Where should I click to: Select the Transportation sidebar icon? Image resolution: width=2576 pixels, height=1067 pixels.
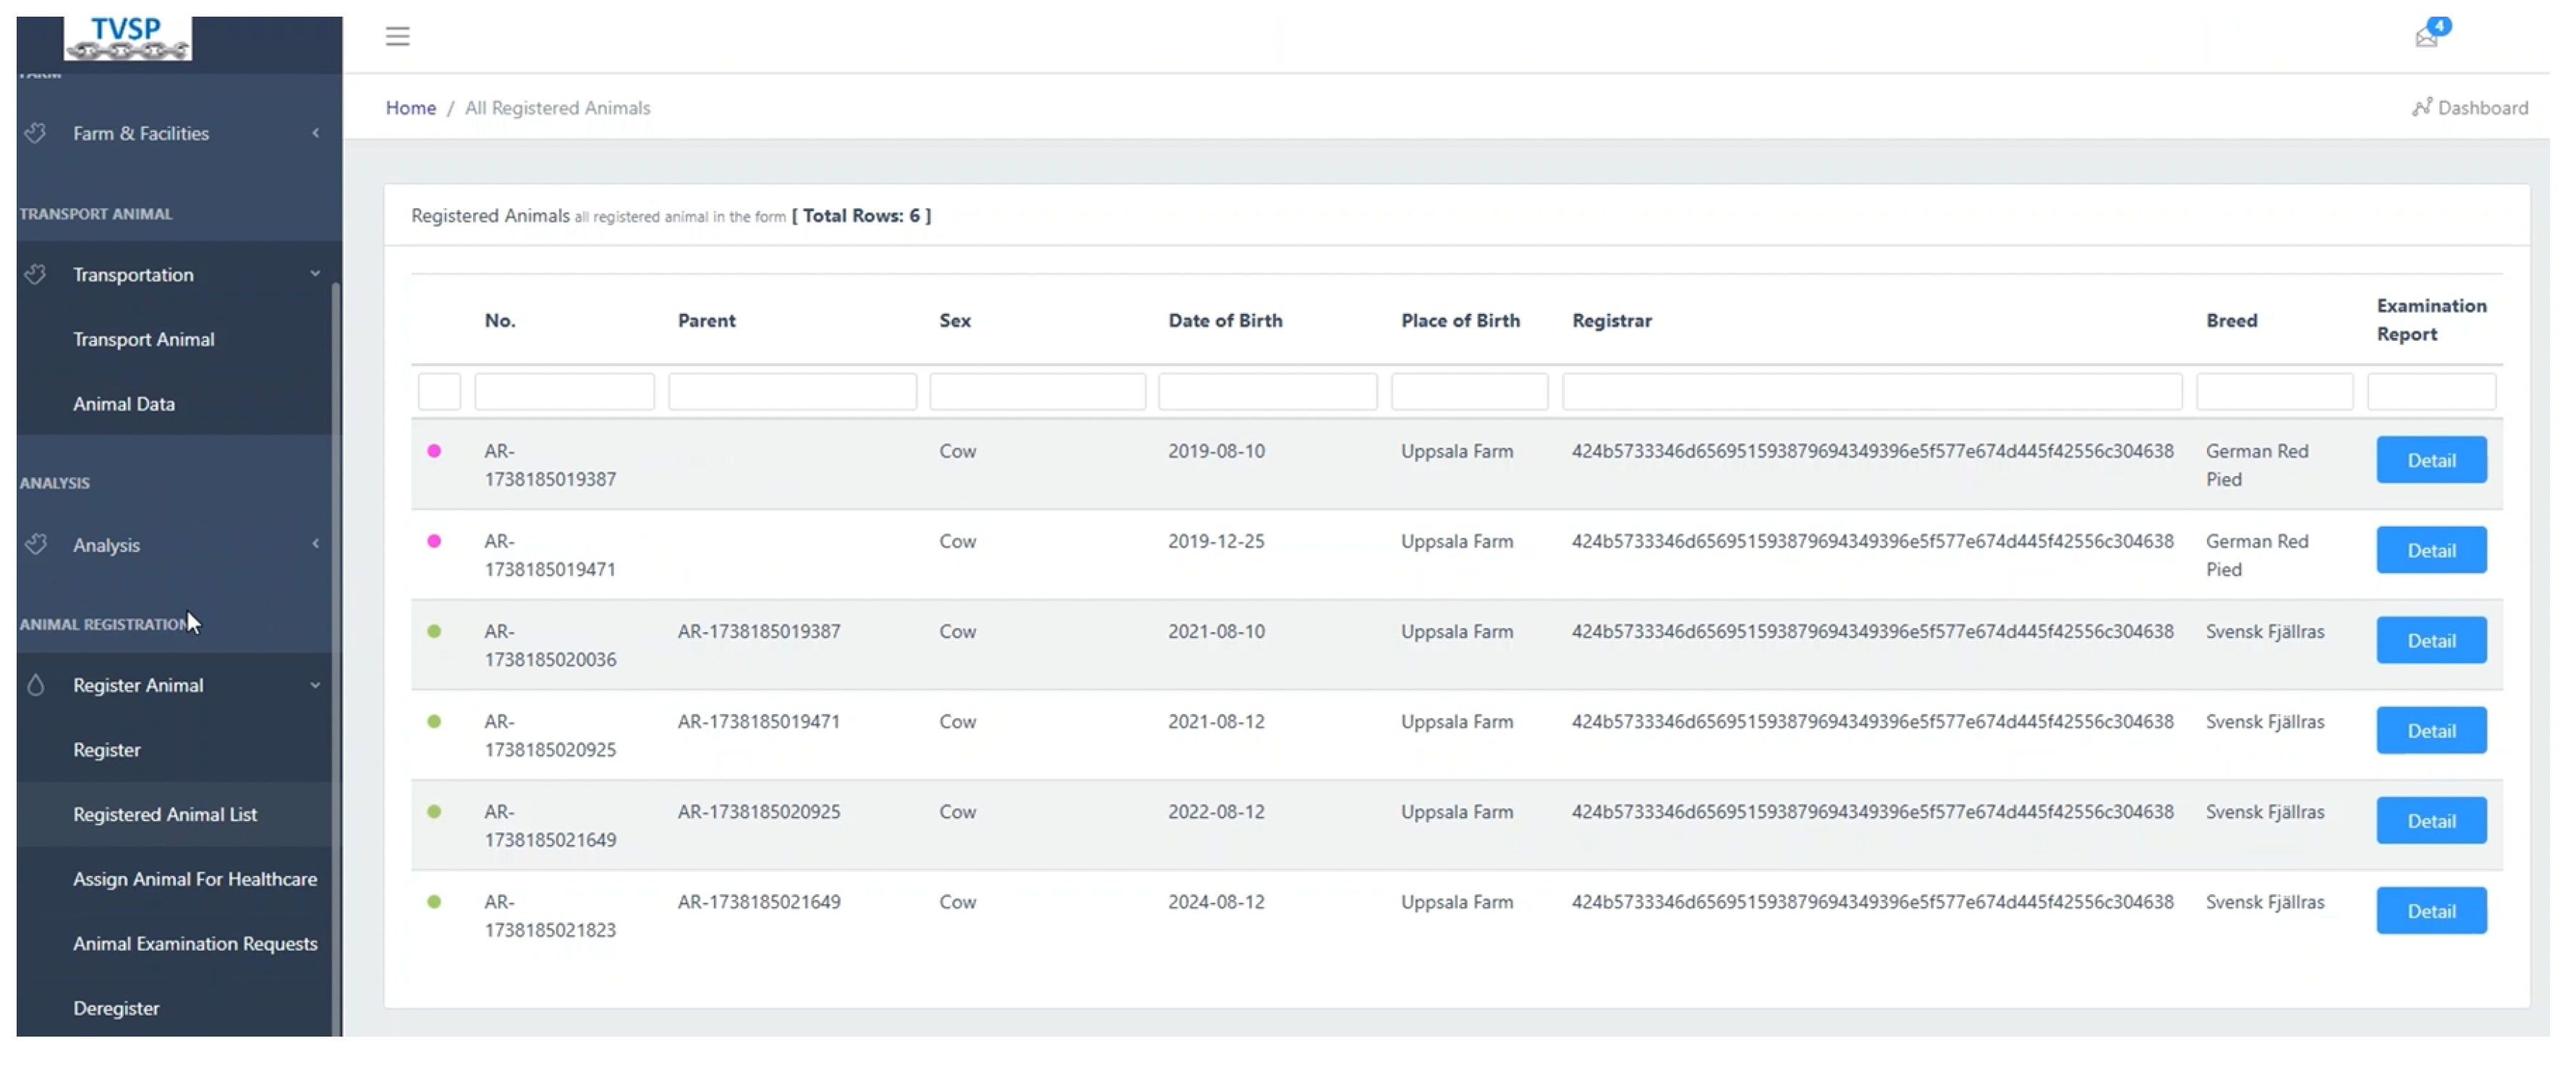click(x=36, y=274)
